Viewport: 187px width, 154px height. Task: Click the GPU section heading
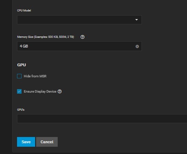point(22,65)
